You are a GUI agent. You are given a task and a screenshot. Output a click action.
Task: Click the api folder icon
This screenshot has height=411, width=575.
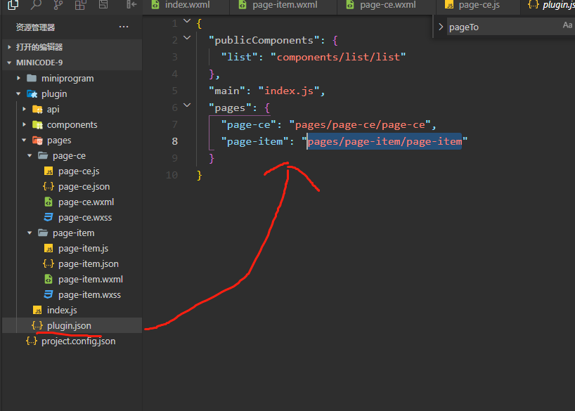pyautogui.click(x=37, y=110)
